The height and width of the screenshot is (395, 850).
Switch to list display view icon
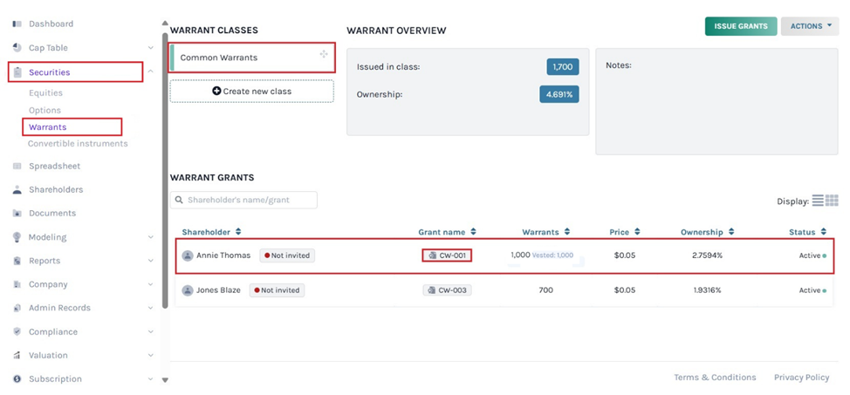[x=818, y=201]
